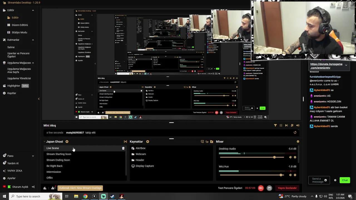This screenshot has height=200, width=356.
Task: Select the Be Right Back scene
Action: [55, 166]
